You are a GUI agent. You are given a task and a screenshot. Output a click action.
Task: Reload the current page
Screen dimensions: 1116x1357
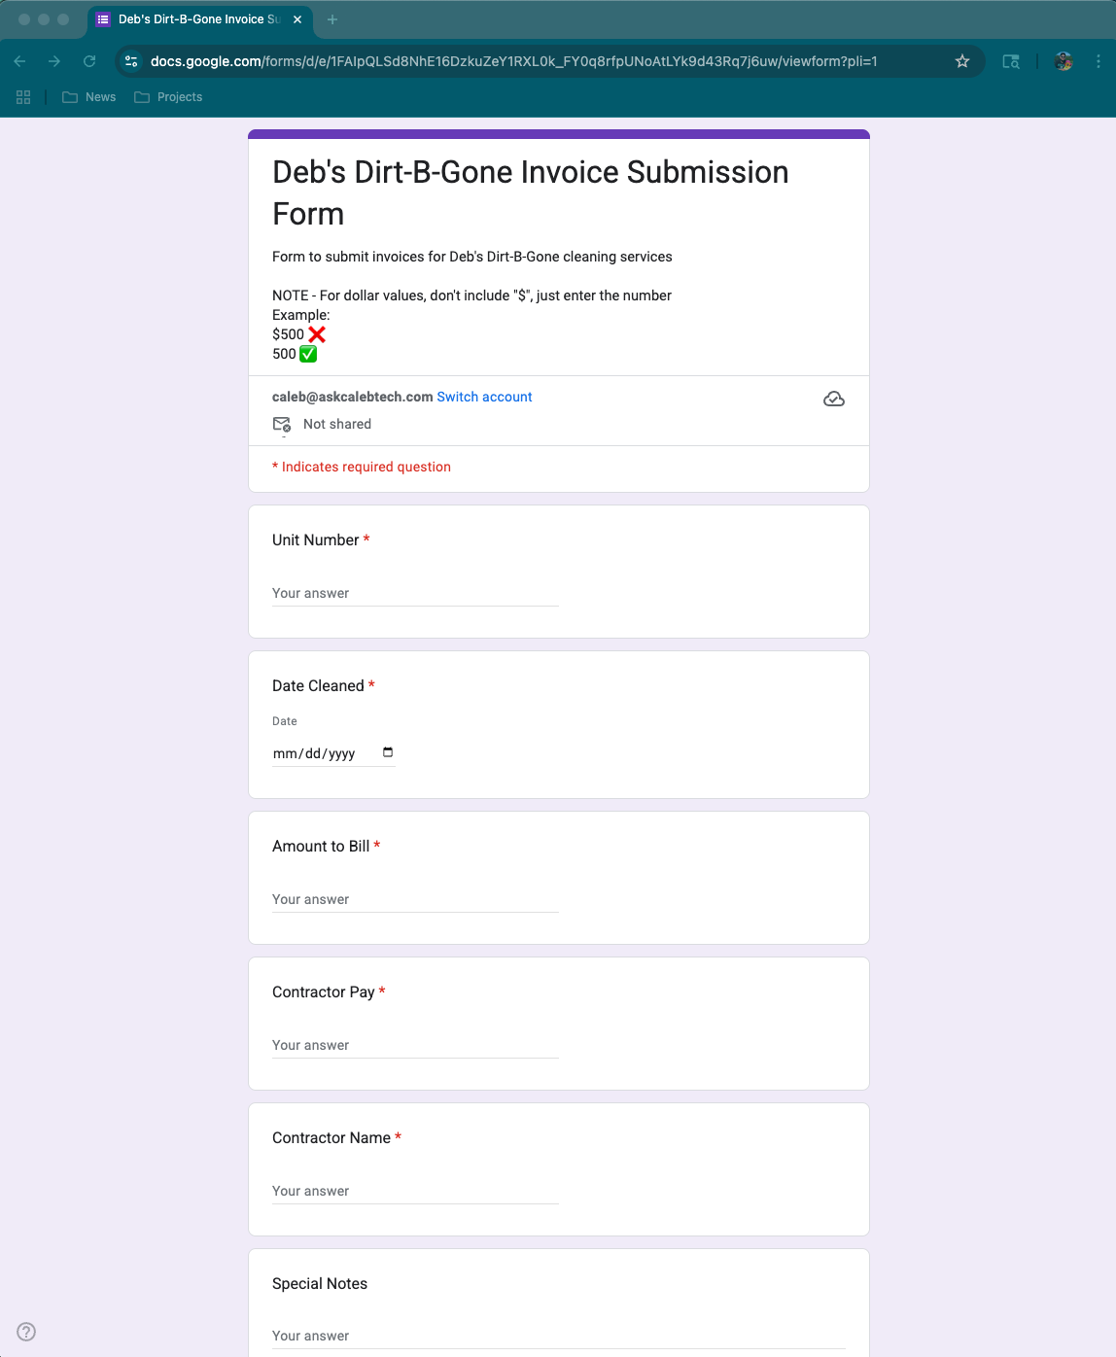89,61
